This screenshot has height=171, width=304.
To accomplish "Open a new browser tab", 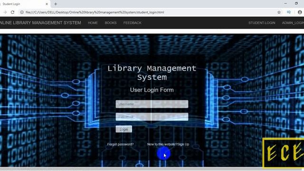I will pos(56,4).
